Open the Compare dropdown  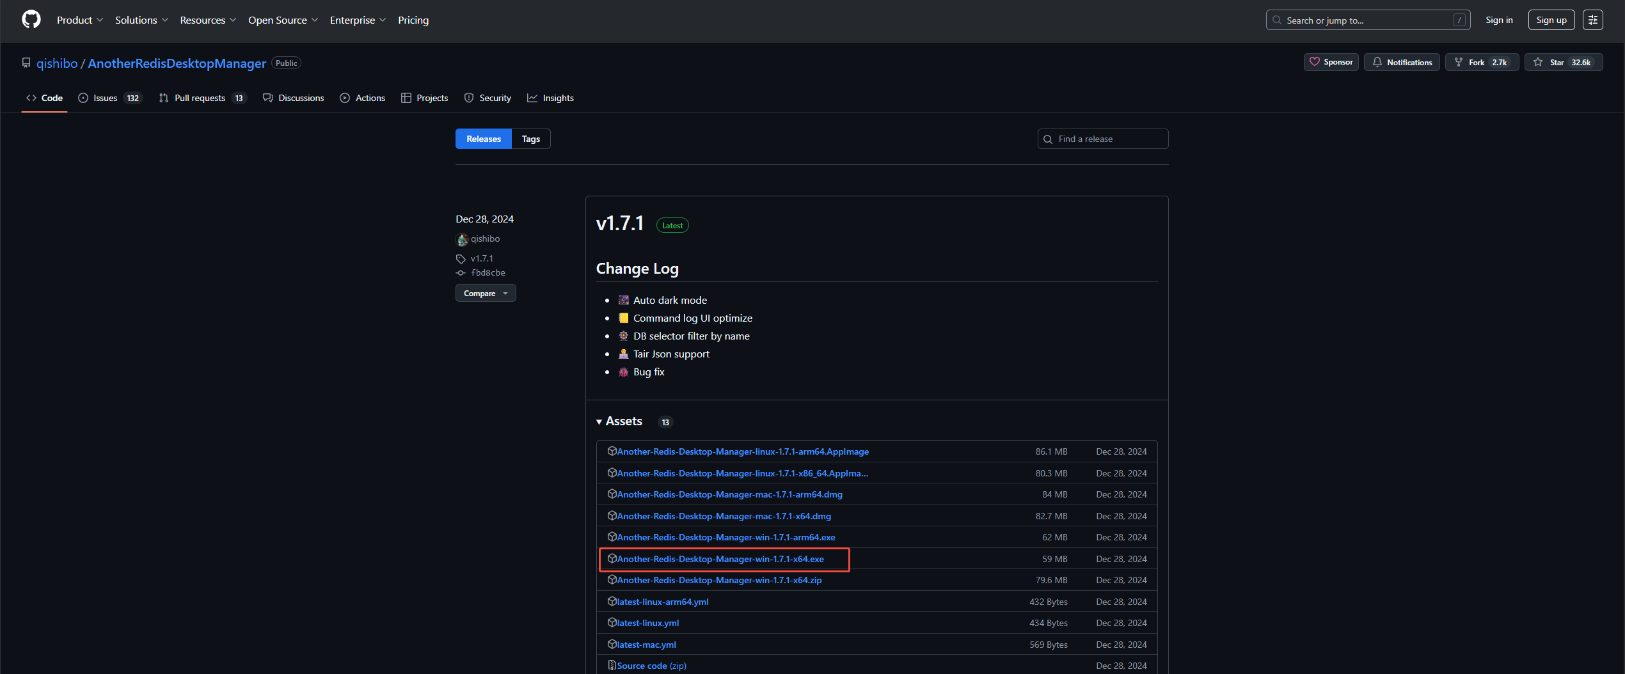[485, 293]
